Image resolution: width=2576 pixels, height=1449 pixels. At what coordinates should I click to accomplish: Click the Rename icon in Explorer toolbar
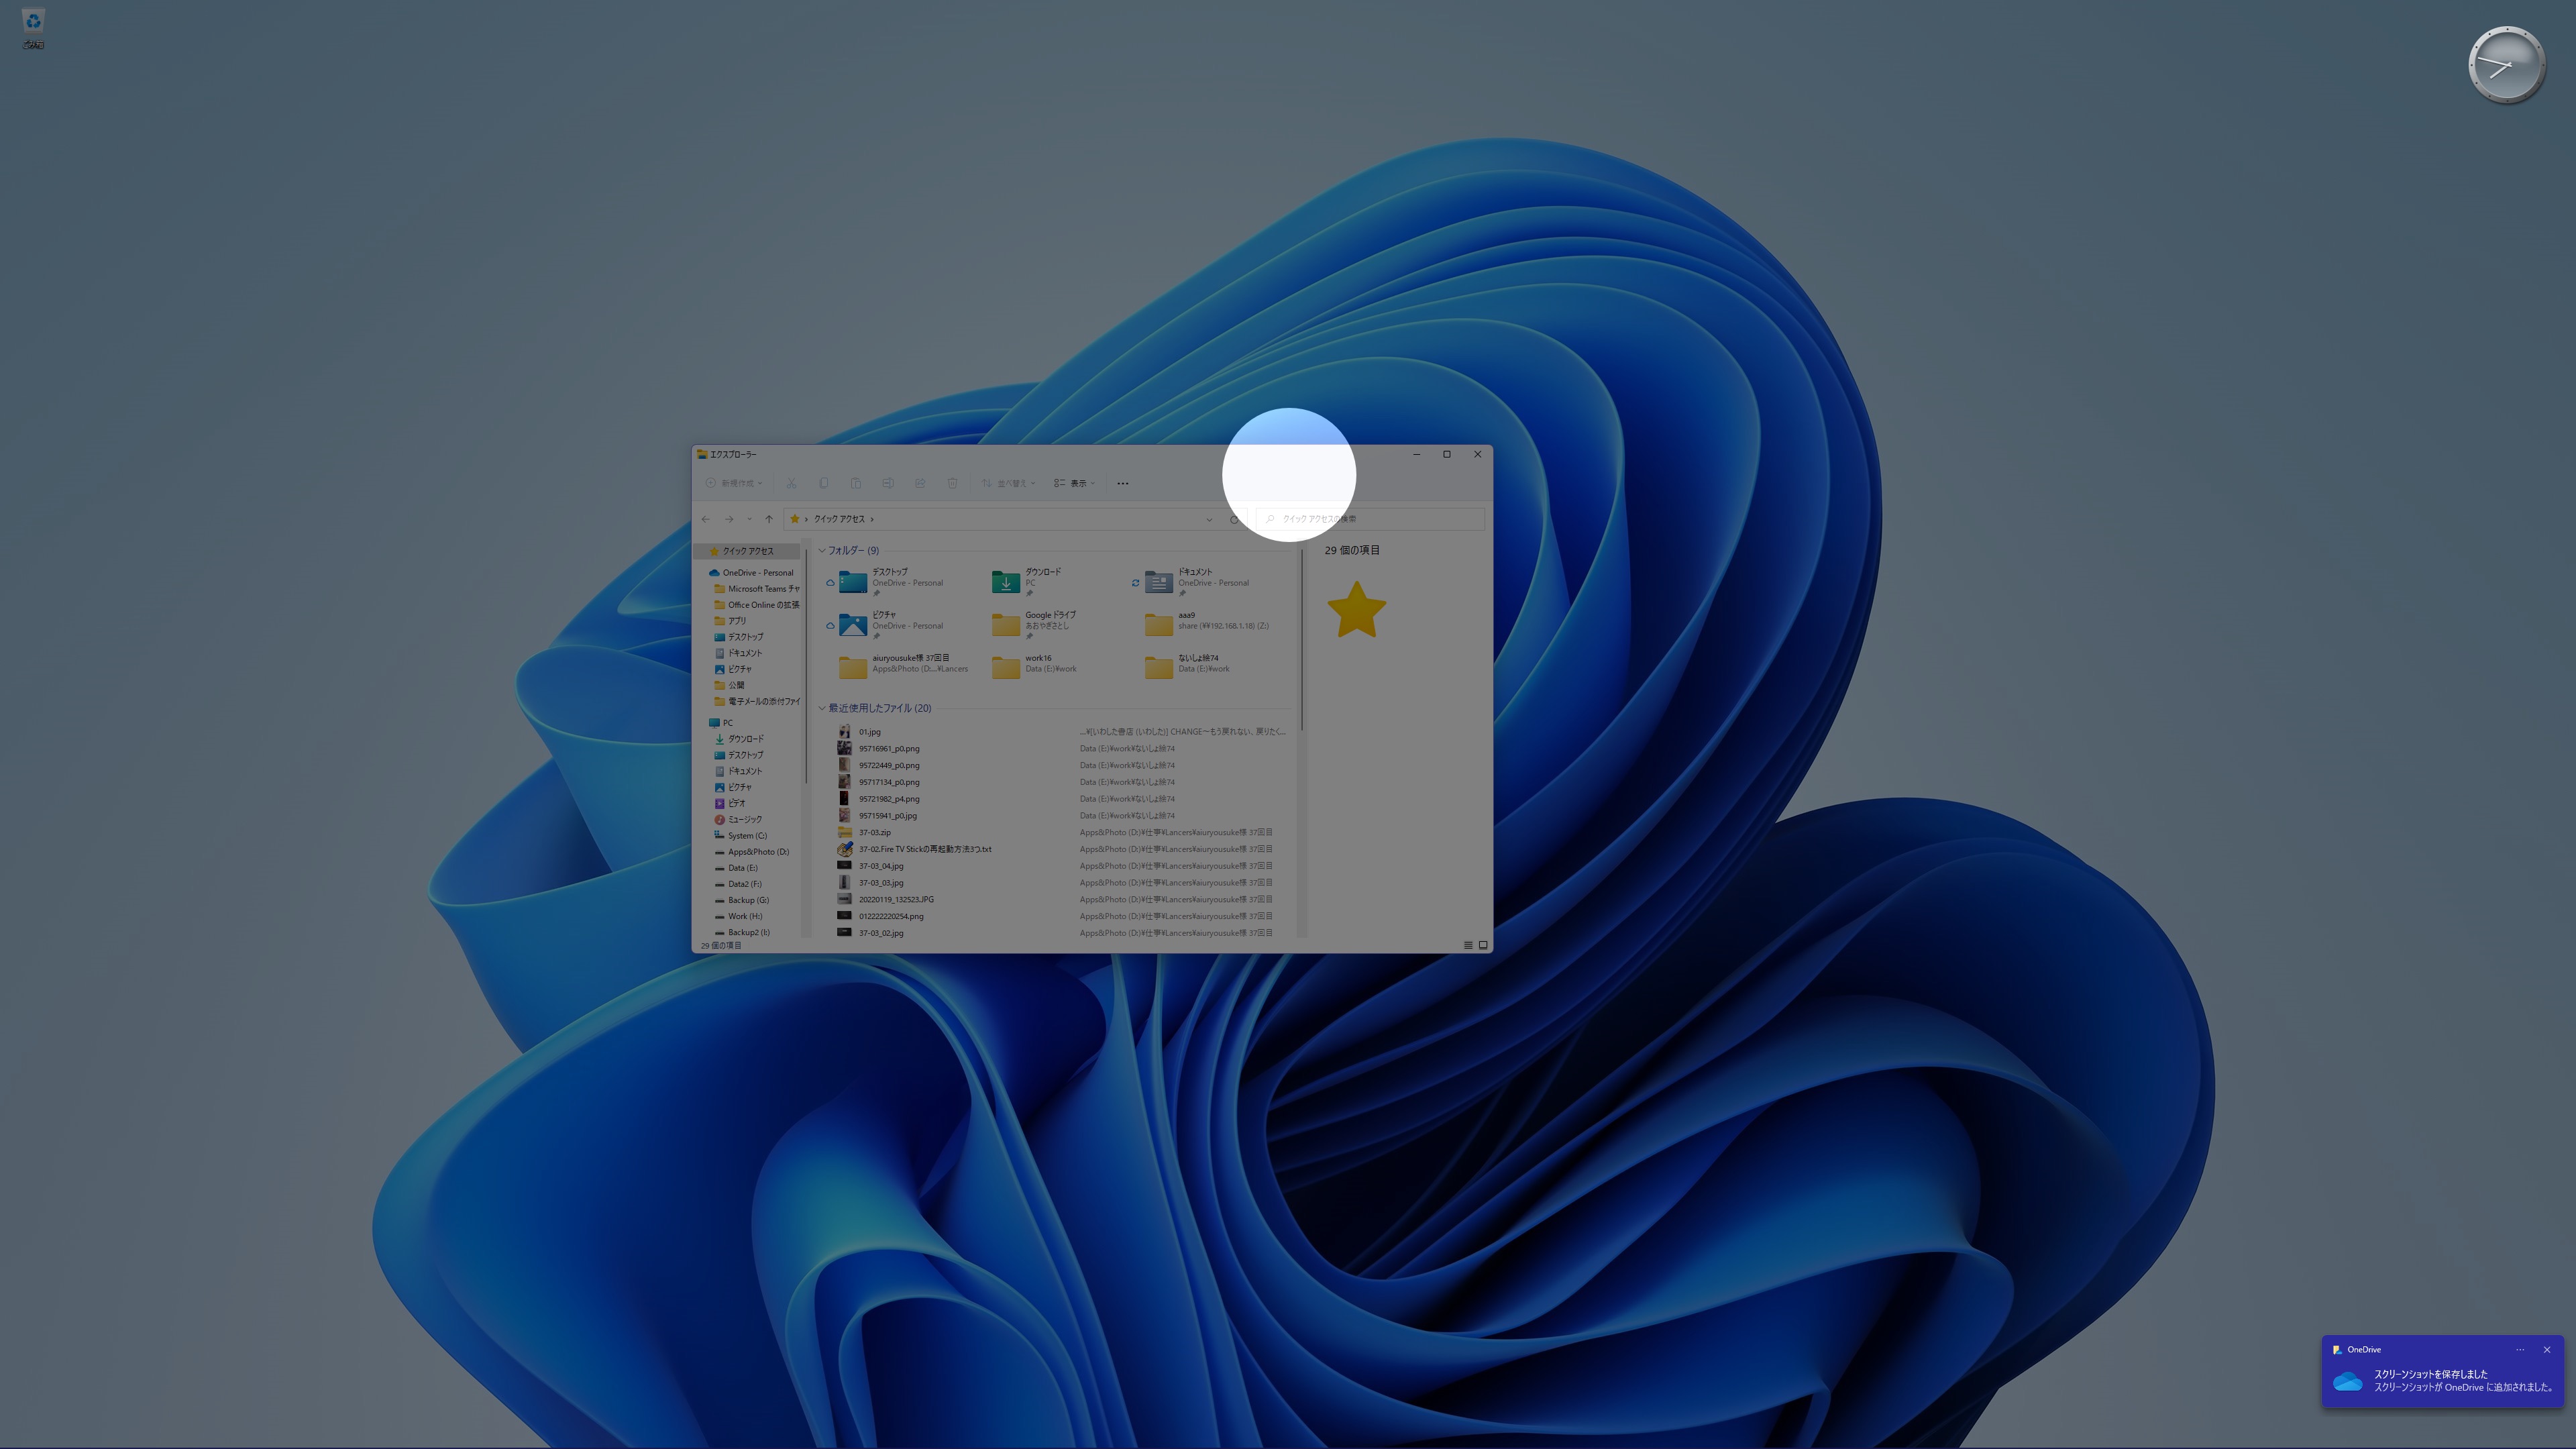pyautogui.click(x=887, y=483)
